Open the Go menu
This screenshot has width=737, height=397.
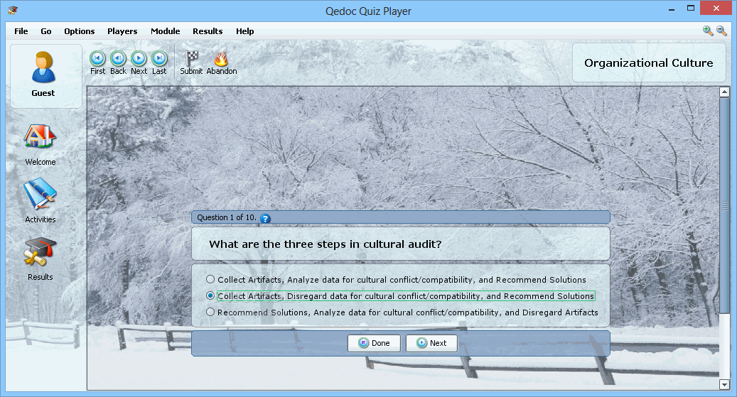(46, 31)
